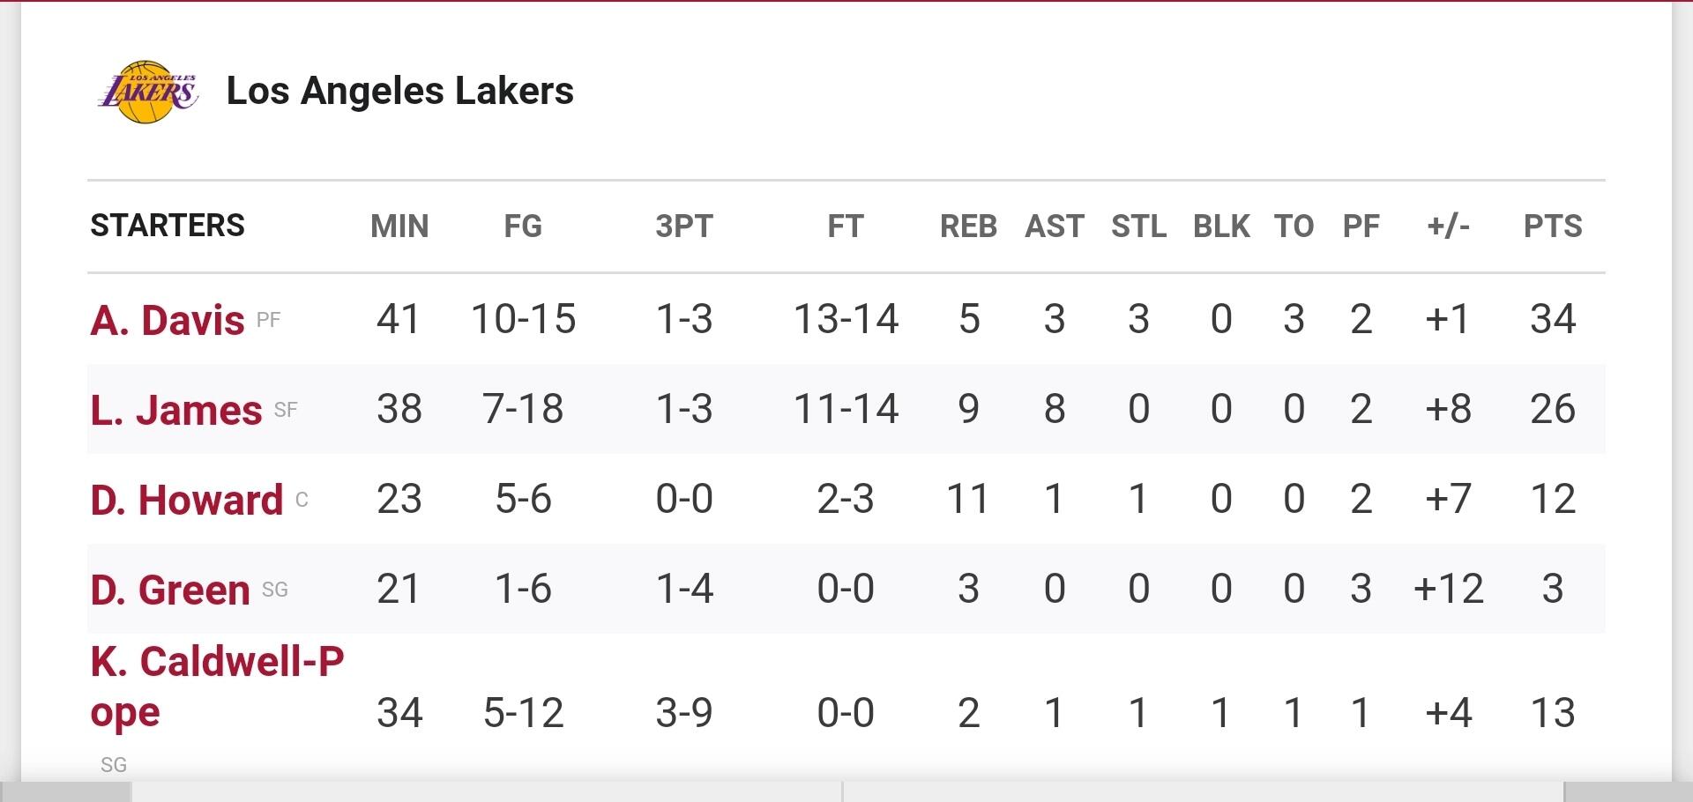Select D. Howard player name
The image size is (1693, 802).
coord(186,500)
